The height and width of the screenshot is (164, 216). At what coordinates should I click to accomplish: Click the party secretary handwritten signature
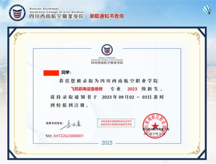(71, 125)
